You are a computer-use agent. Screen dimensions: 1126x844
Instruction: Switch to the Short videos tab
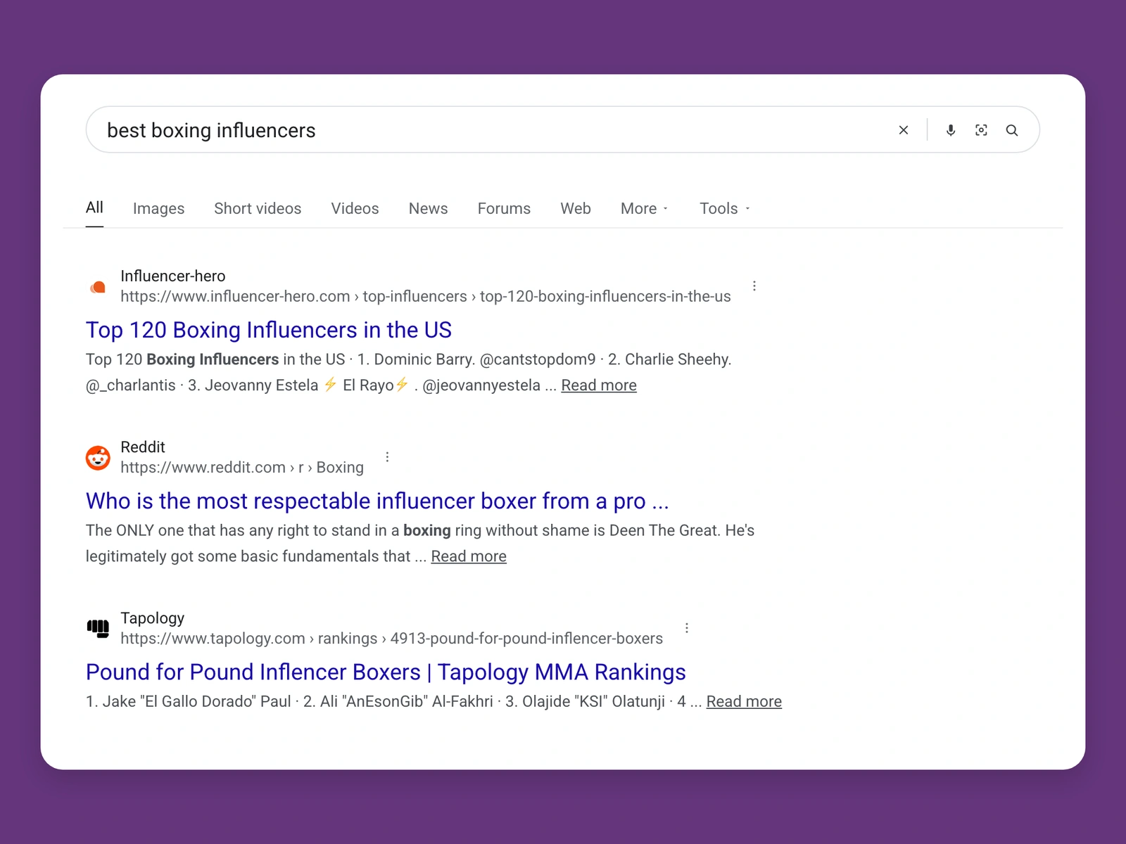tap(258, 209)
